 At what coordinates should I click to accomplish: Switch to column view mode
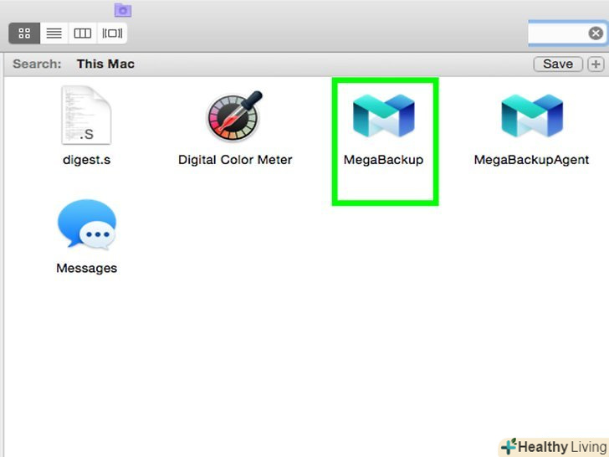[83, 33]
